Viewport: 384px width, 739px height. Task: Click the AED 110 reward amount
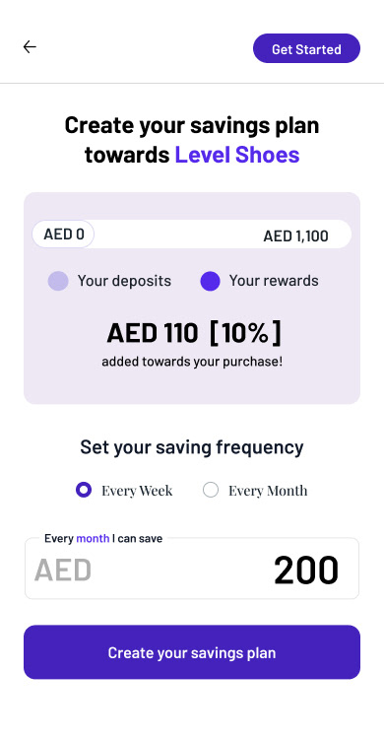153,333
